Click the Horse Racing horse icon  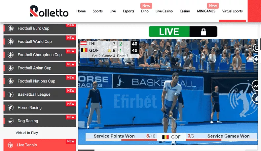tap(11, 108)
